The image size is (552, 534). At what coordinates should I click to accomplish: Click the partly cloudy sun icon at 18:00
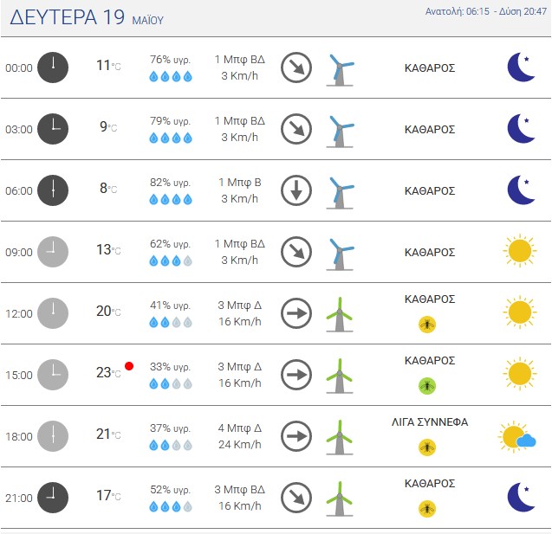click(x=516, y=436)
